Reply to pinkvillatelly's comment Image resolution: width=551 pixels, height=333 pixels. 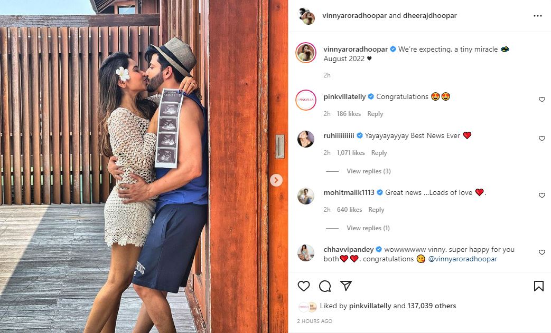coord(375,114)
